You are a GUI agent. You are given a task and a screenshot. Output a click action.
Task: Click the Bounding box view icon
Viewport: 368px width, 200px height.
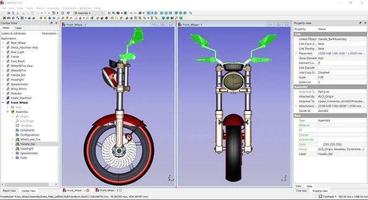point(126,13)
